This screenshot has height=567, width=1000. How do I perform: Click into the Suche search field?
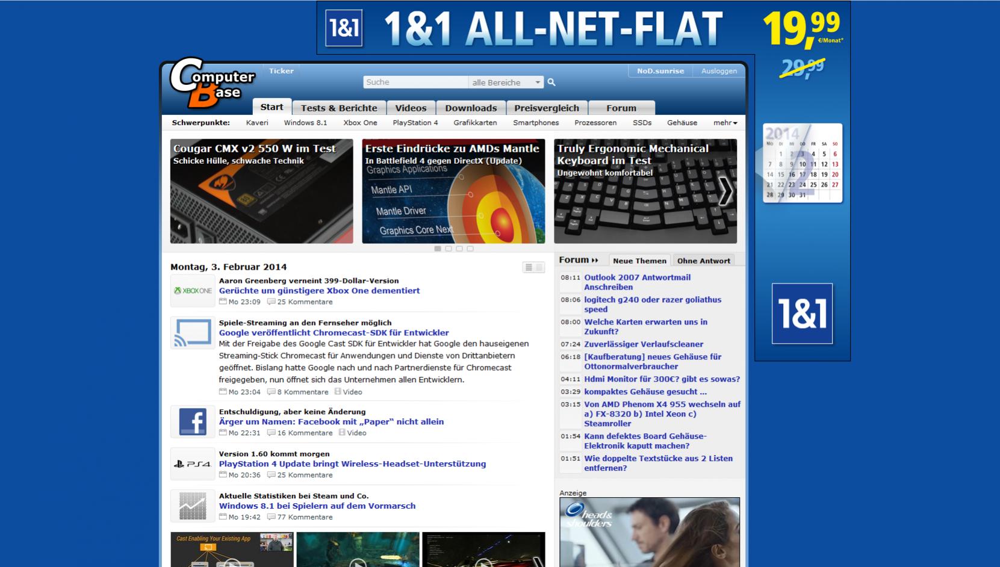415,82
